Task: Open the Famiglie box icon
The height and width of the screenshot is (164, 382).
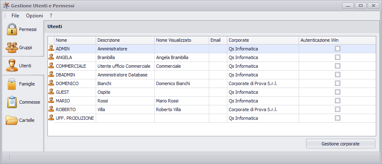Action: [x=12, y=84]
